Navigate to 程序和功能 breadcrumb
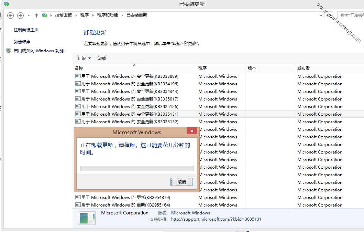This screenshot has height=232, width=364. (108, 15)
